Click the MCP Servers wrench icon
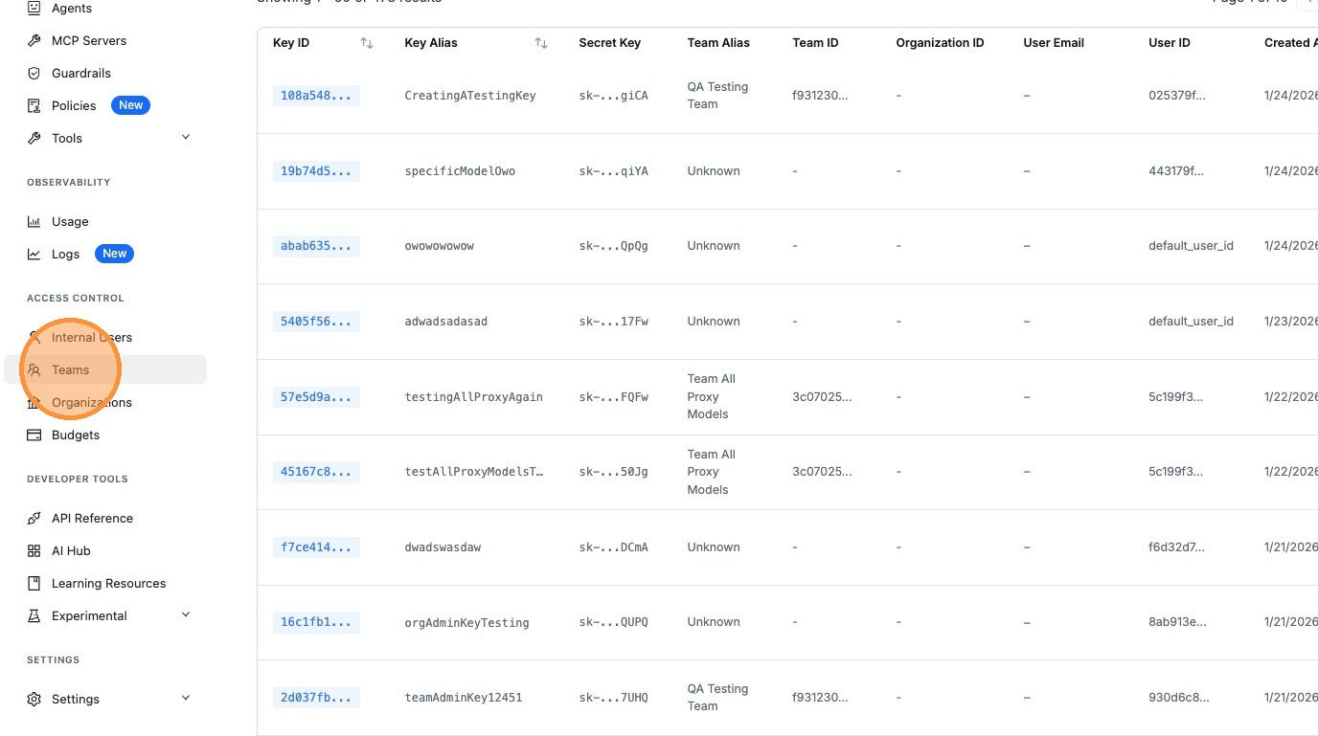1318x736 pixels. click(34, 40)
